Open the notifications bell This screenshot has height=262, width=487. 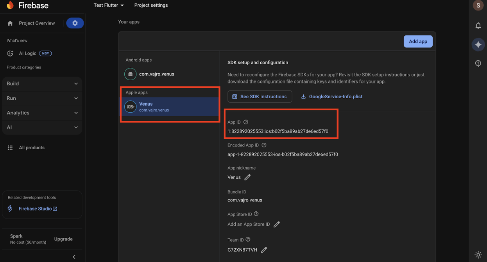(478, 26)
